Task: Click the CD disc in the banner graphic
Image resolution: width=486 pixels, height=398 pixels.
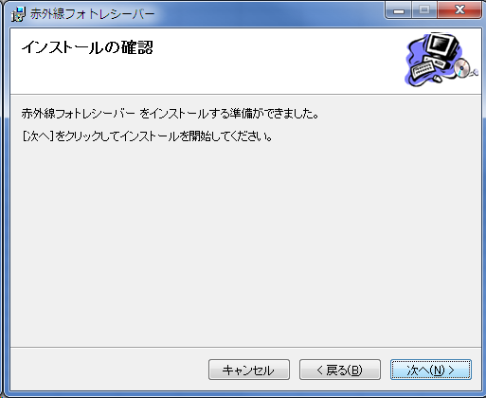Action: [462, 68]
